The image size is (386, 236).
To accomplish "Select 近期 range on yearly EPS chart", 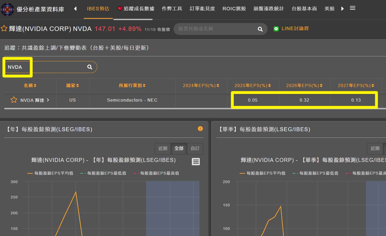I will tap(163, 148).
